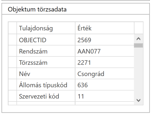The height and width of the screenshot is (114, 153).
Task: Click the row selector beside OBJECTID
Action: click(x=12, y=40)
